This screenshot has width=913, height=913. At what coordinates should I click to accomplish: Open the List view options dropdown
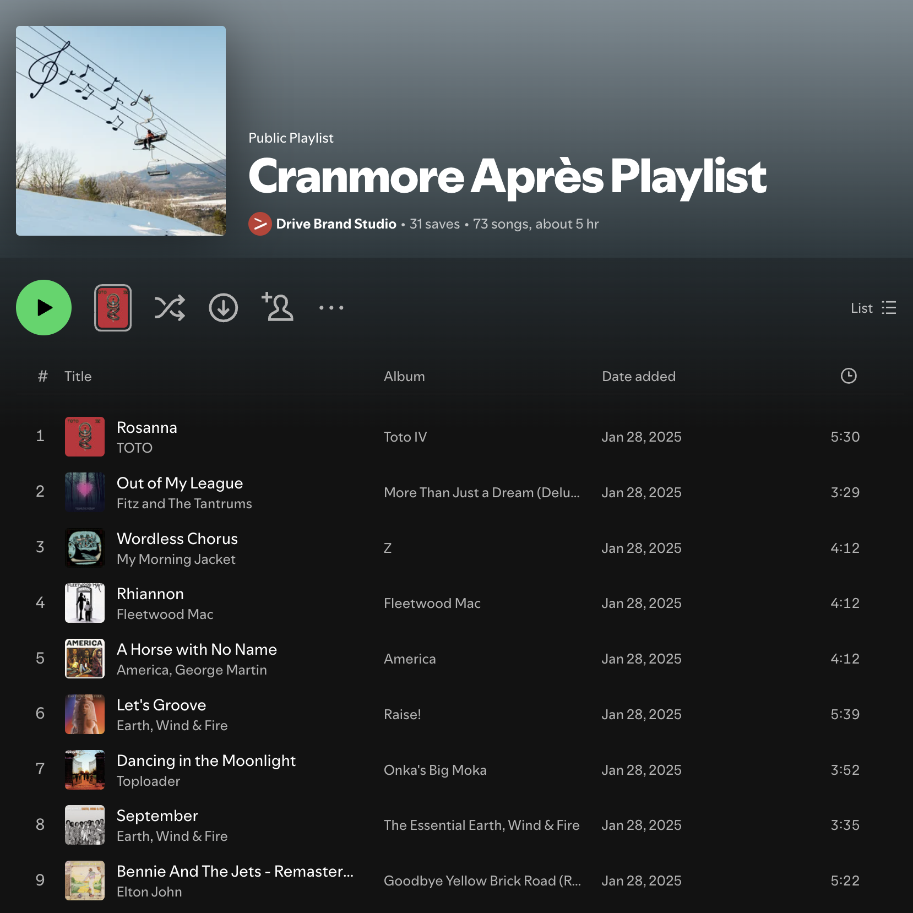pos(873,308)
